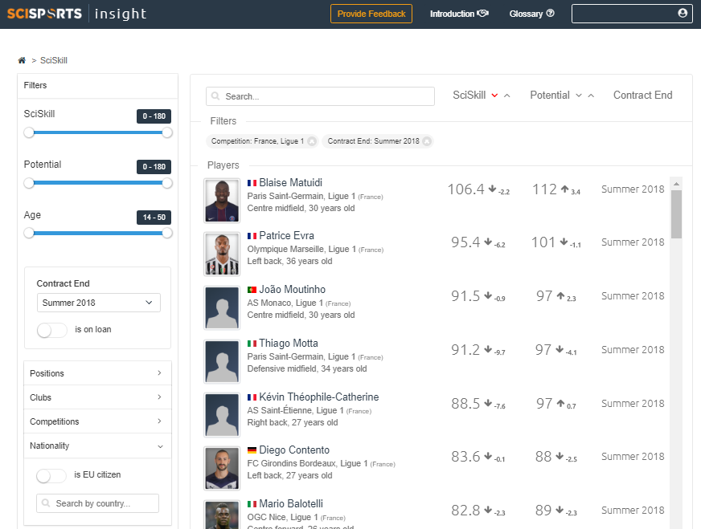701x529 pixels.
Task: Click the Contract End column header
Action: (x=642, y=95)
